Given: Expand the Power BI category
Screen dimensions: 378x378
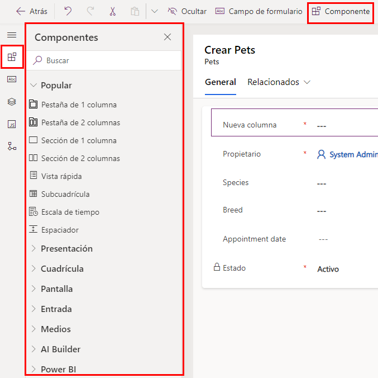Looking at the screenshot, I should [54, 369].
